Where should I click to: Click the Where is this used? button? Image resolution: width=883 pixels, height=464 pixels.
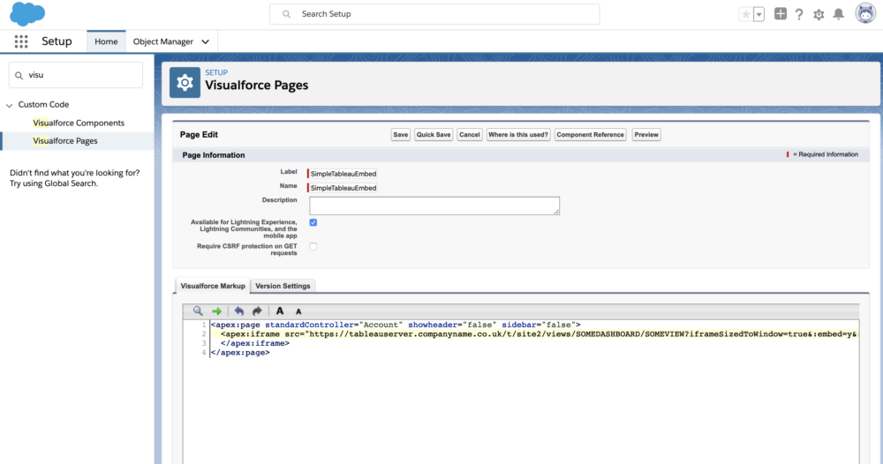coord(517,135)
